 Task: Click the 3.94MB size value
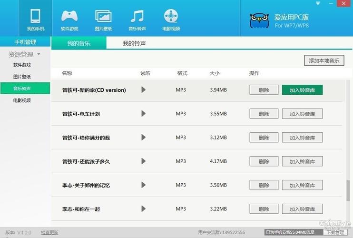point(218,90)
